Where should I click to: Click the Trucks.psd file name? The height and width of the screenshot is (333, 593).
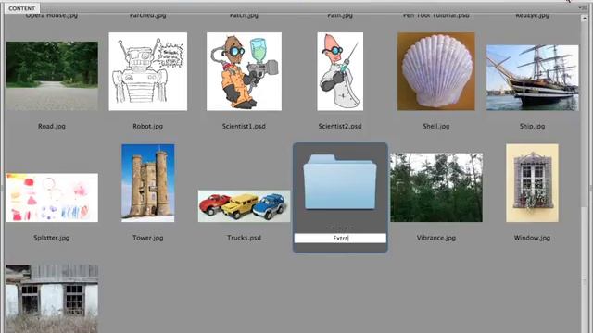point(244,238)
